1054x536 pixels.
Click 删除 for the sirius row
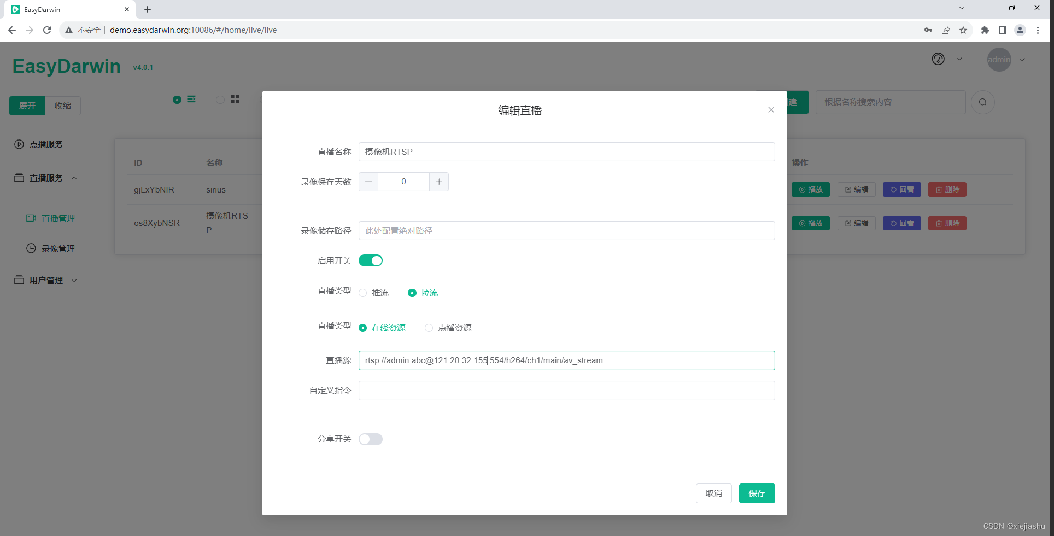[947, 190]
